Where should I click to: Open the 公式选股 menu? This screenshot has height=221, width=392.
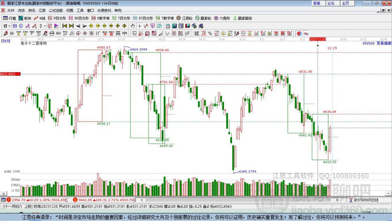coord(56,10)
